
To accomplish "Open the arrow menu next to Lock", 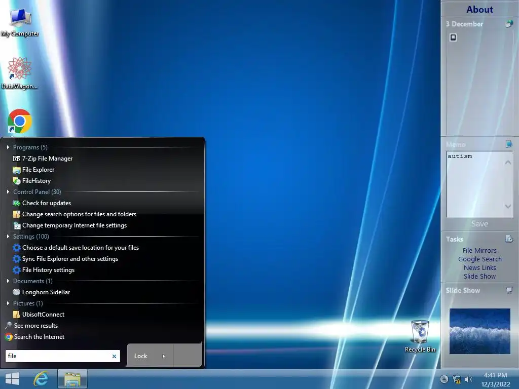I will tap(164, 356).
